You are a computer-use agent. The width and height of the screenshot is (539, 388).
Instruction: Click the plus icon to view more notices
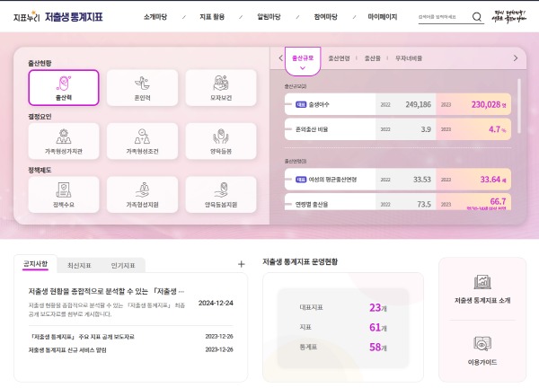(x=241, y=264)
